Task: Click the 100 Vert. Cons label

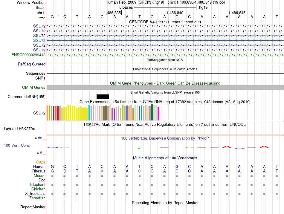Action: click(x=17, y=145)
